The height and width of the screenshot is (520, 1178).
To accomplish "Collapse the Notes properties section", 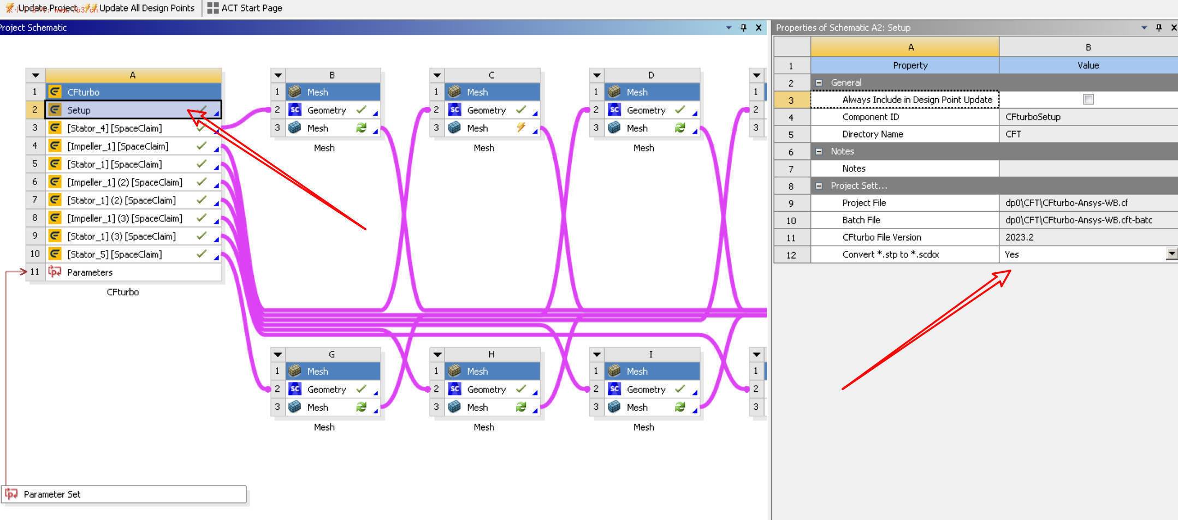I will point(819,152).
